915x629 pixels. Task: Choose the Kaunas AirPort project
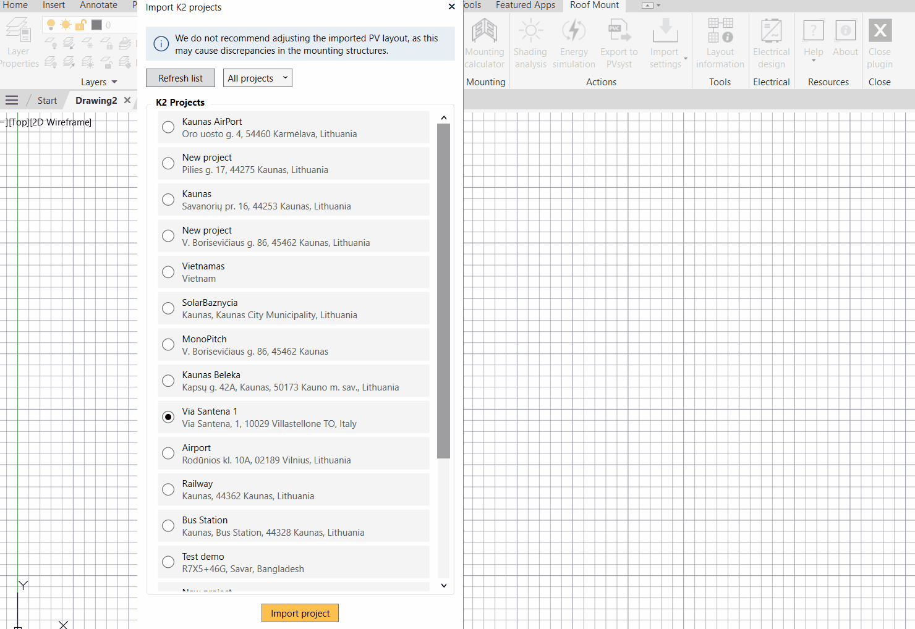pyautogui.click(x=168, y=127)
